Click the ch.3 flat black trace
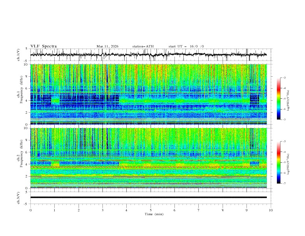 [148, 197]
